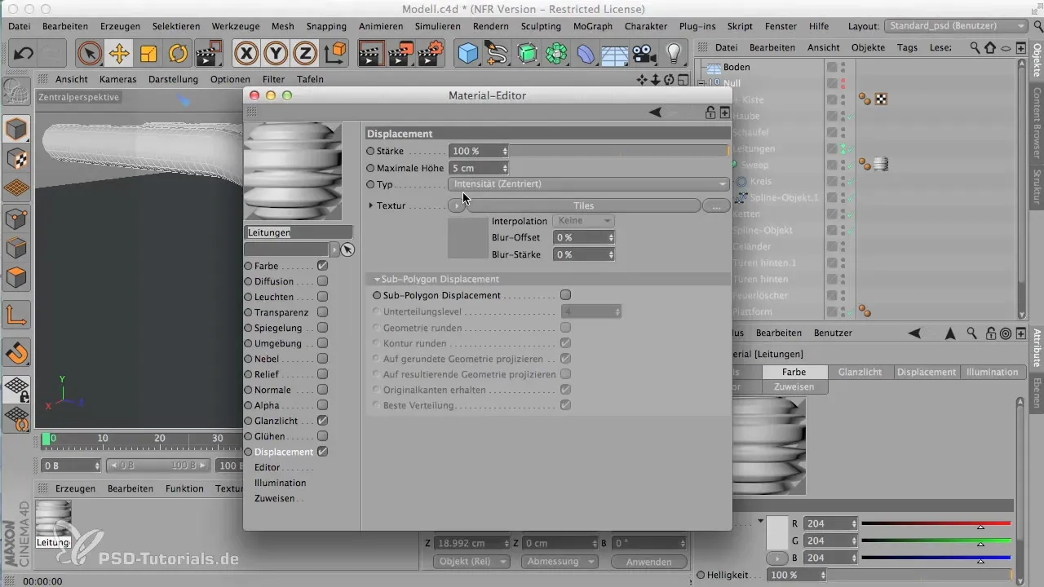Disable the Displacement channel checkbox

pos(323,452)
